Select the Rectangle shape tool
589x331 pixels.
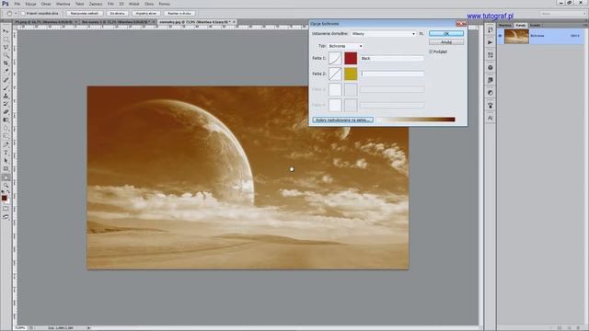tap(6, 169)
